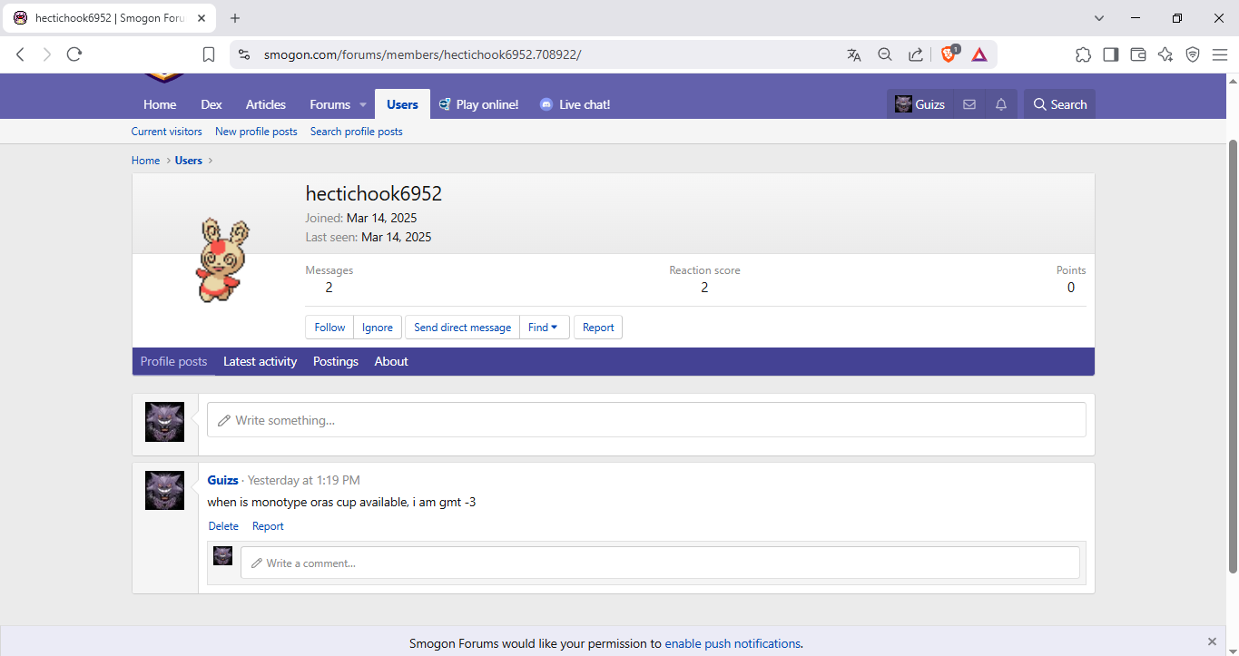1239x656 pixels.
Task: Open Dex navigation item
Action: tap(211, 104)
